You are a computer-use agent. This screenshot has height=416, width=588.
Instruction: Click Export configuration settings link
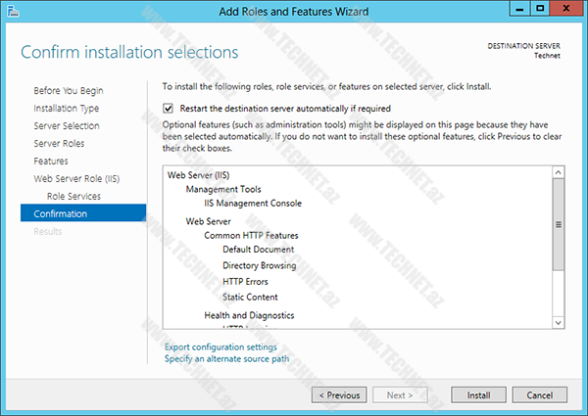point(220,347)
